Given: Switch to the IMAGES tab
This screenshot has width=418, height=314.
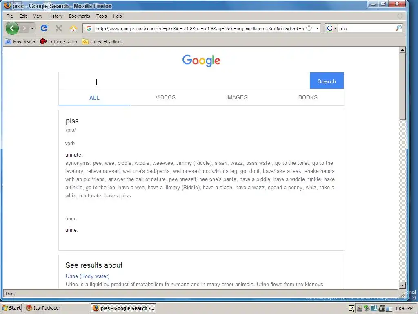Looking at the screenshot, I should (x=237, y=97).
